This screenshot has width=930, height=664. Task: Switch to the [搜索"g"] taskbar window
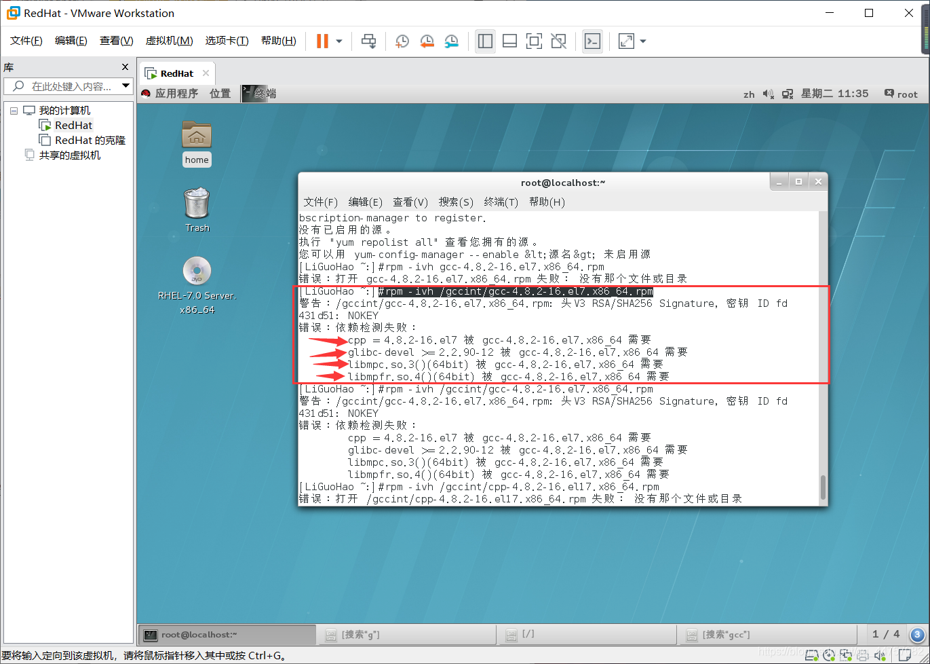[x=409, y=635]
